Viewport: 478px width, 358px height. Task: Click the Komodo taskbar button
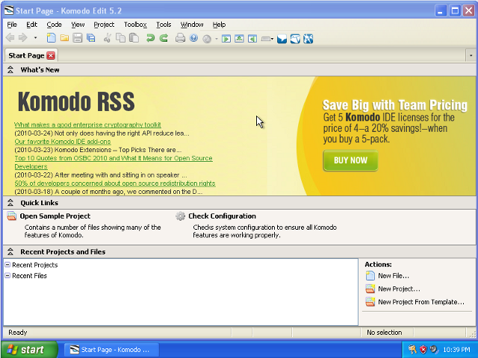tap(111, 350)
